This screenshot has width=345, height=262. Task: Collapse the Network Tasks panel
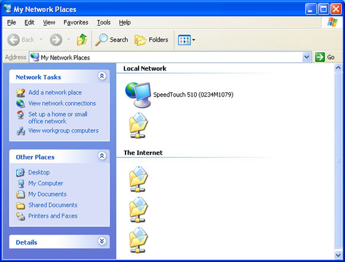pyautogui.click(x=102, y=76)
